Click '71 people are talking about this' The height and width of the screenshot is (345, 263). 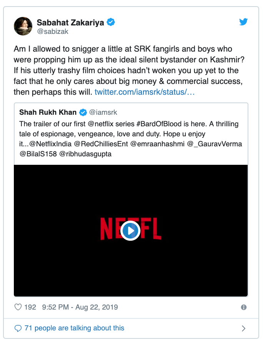point(75,328)
